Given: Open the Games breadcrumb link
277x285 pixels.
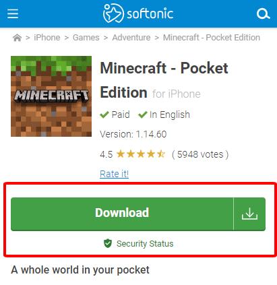Looking at the screenshot, I should 86,38.
